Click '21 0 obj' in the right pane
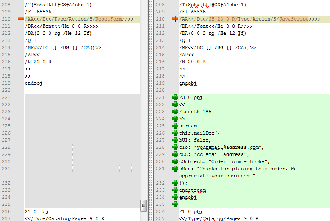330x221 pixels. pos(191,211)
